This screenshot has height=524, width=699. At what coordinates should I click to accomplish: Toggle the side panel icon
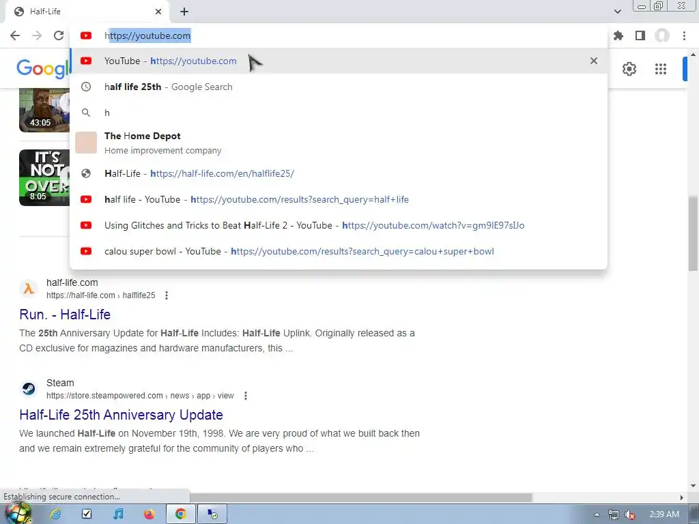(640, 35)
